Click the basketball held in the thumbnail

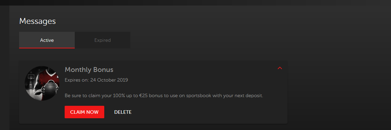point(51,89)
